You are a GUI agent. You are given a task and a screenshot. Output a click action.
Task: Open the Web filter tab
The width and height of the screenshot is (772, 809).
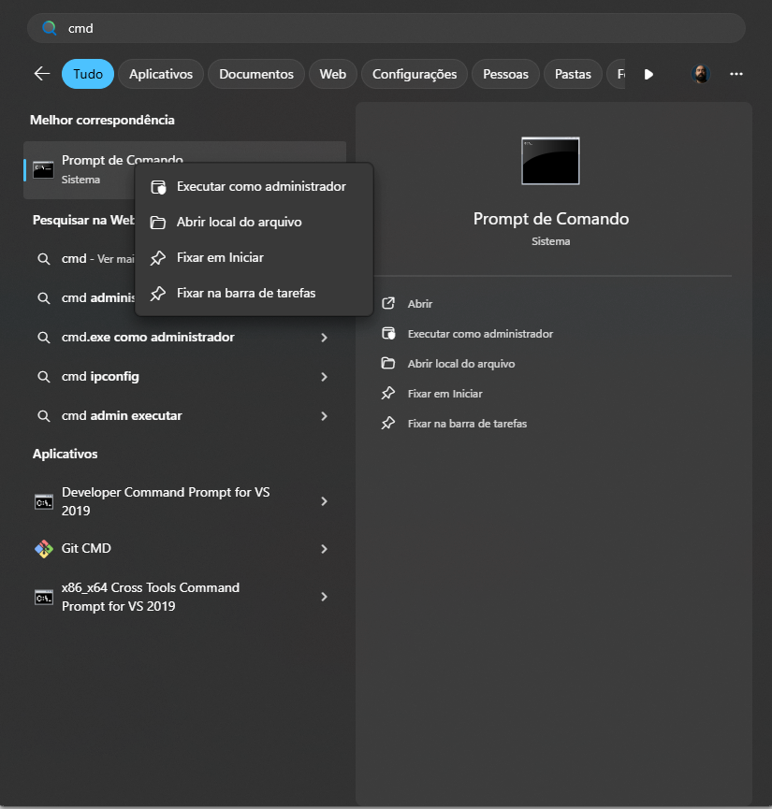tap(332, 73)
